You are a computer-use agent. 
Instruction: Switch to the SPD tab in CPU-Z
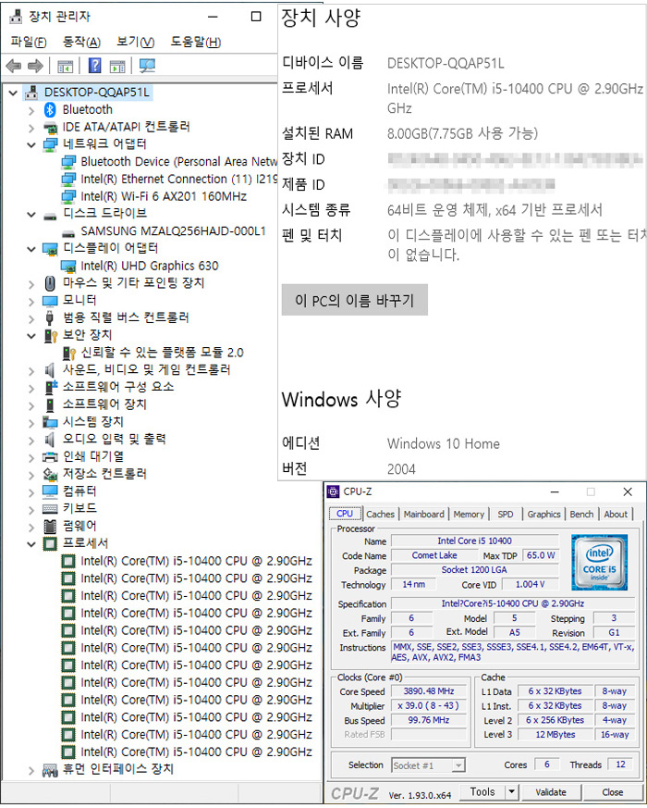tap(505, 515)
